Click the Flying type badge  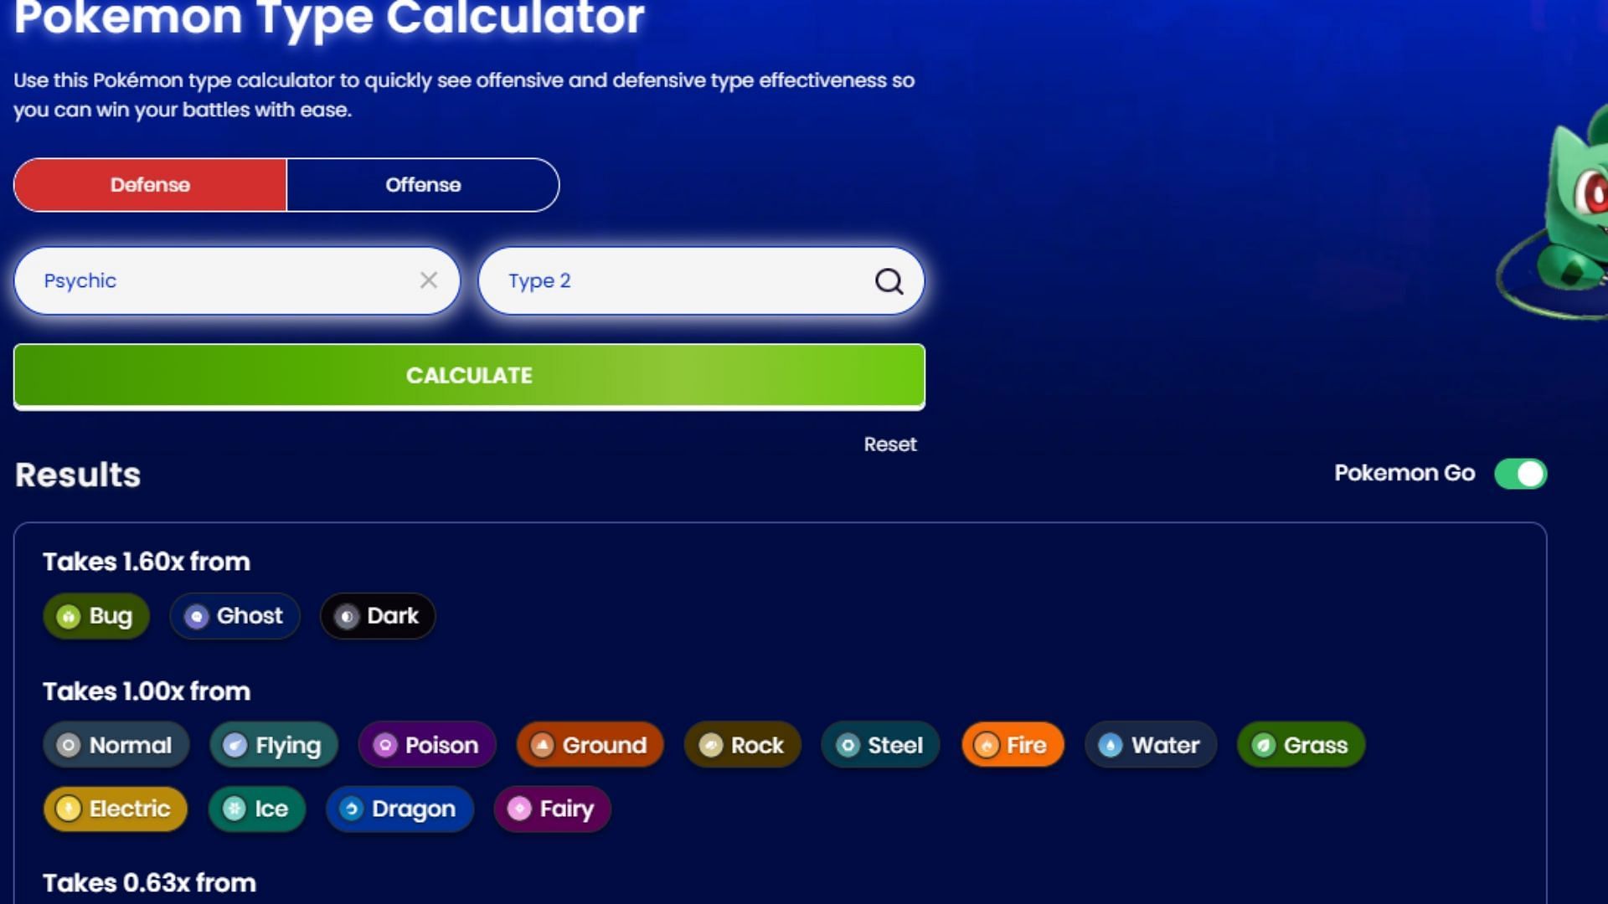click(274, 745)
